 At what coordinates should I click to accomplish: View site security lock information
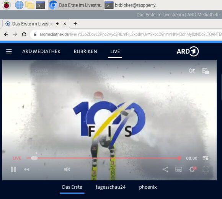(35, 34)
